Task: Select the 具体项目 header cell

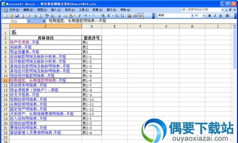Action: point(46,38)
